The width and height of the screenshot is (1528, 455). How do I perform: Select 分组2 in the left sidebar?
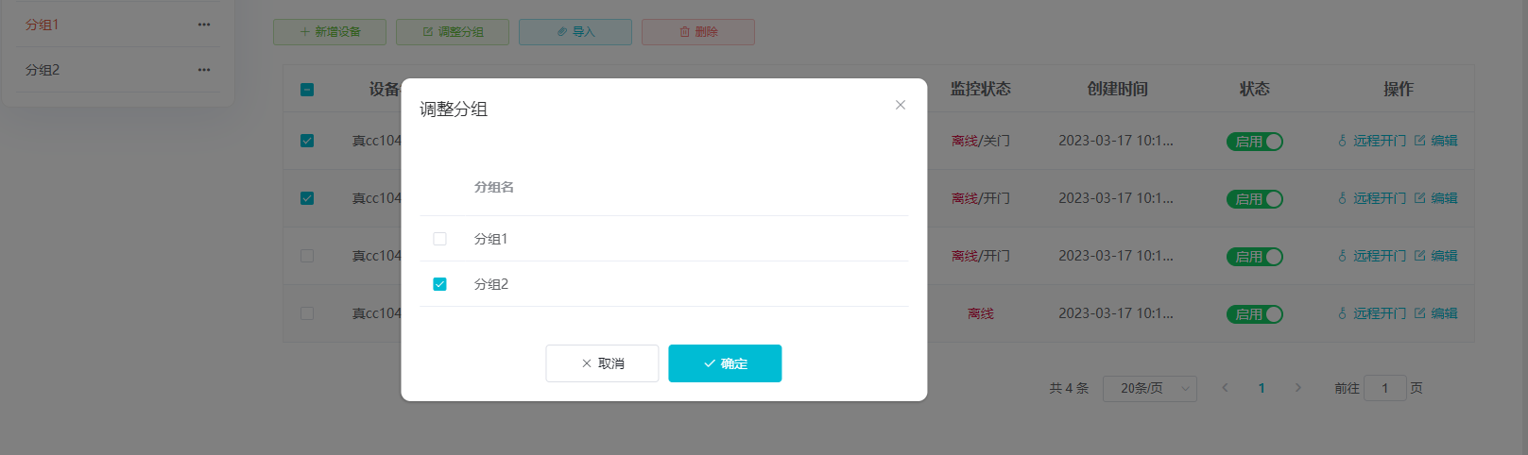pyautogui.click(x=42, y=70)
